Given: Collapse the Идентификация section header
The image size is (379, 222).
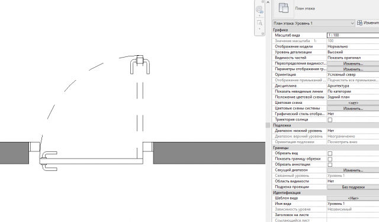Looking at the screenshot, I should [x=326, y=193].
